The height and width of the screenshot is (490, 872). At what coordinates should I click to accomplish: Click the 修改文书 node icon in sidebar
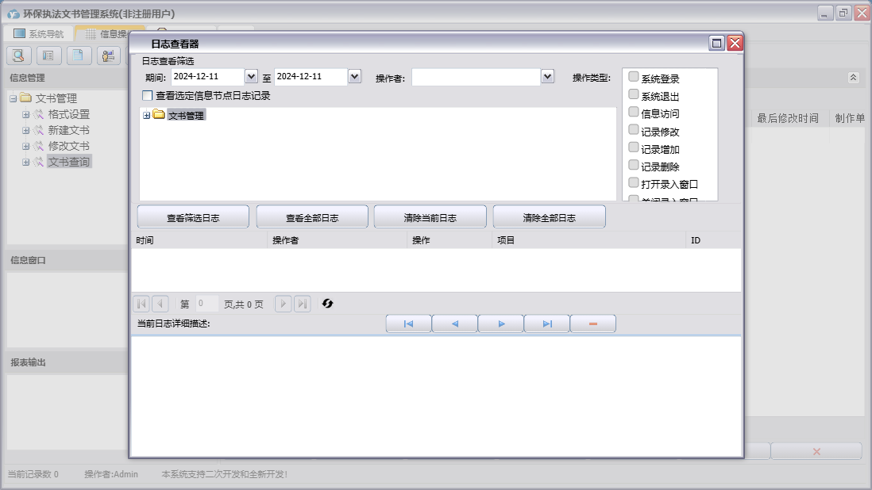(38, 146)
